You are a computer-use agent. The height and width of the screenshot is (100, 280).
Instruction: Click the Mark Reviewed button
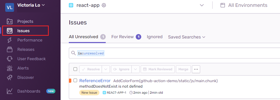point(158,69)
